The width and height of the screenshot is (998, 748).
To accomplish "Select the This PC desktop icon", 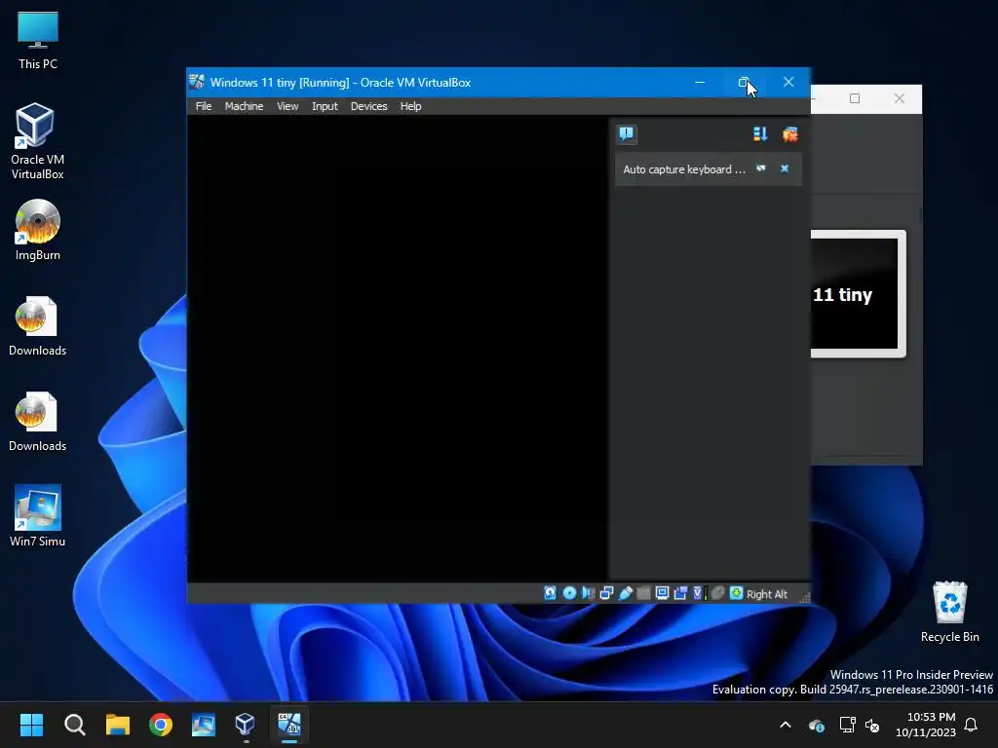I will click(x=38, y=41).
